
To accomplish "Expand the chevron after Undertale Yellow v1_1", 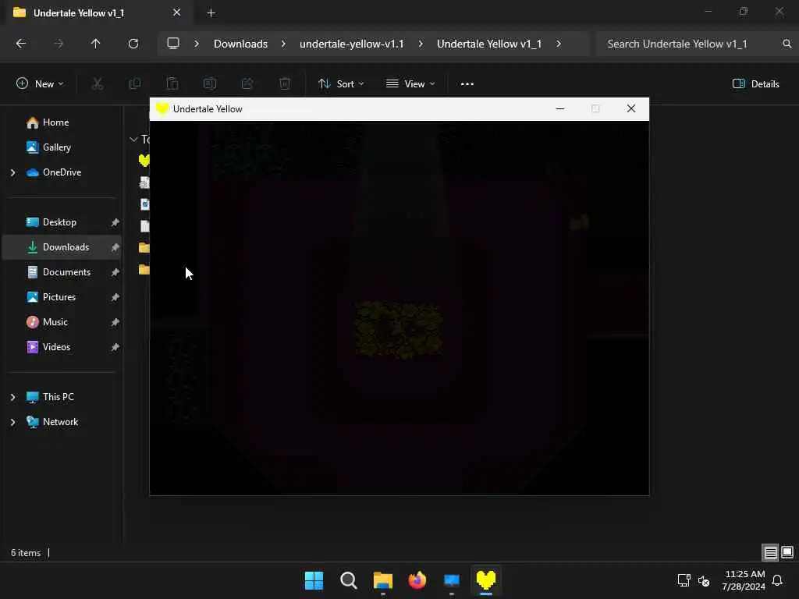I will [559, 44].
